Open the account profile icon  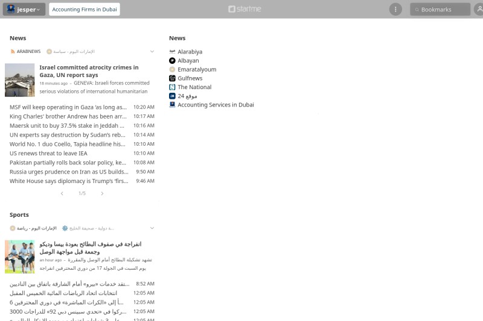point(479,9)
